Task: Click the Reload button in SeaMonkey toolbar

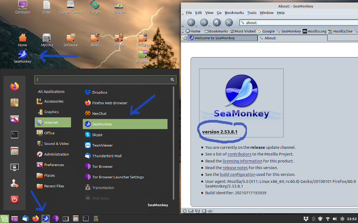Action: point(216,23)
